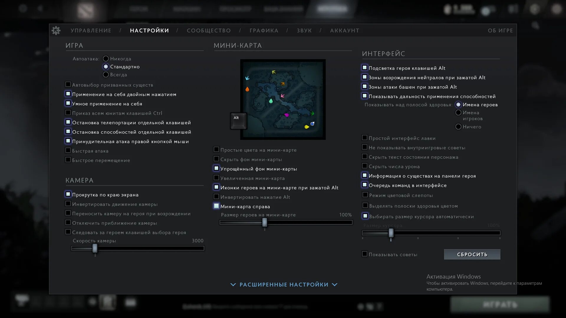
Task: Select Имена игроков radio option
Action: [x=458, y=112]
